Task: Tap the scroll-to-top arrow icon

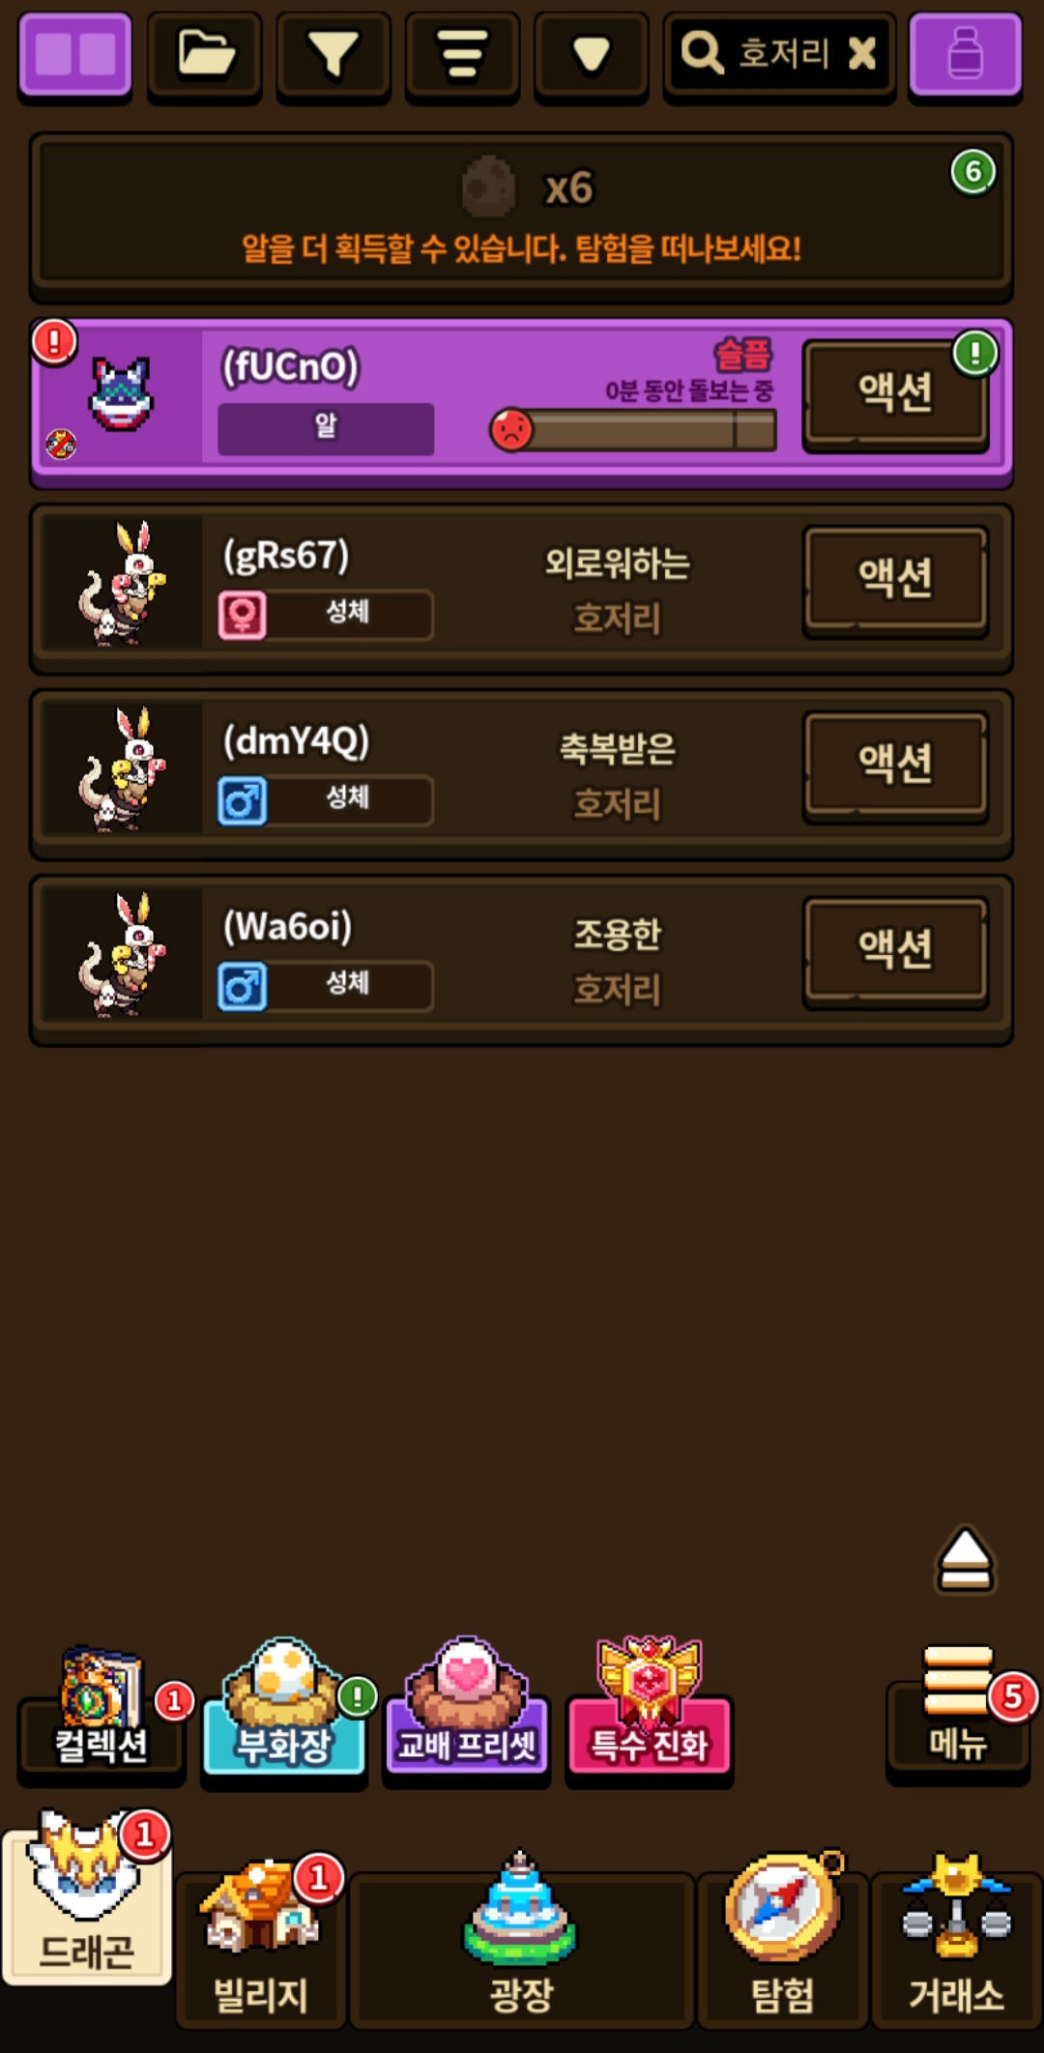Action: [965, 1560]
